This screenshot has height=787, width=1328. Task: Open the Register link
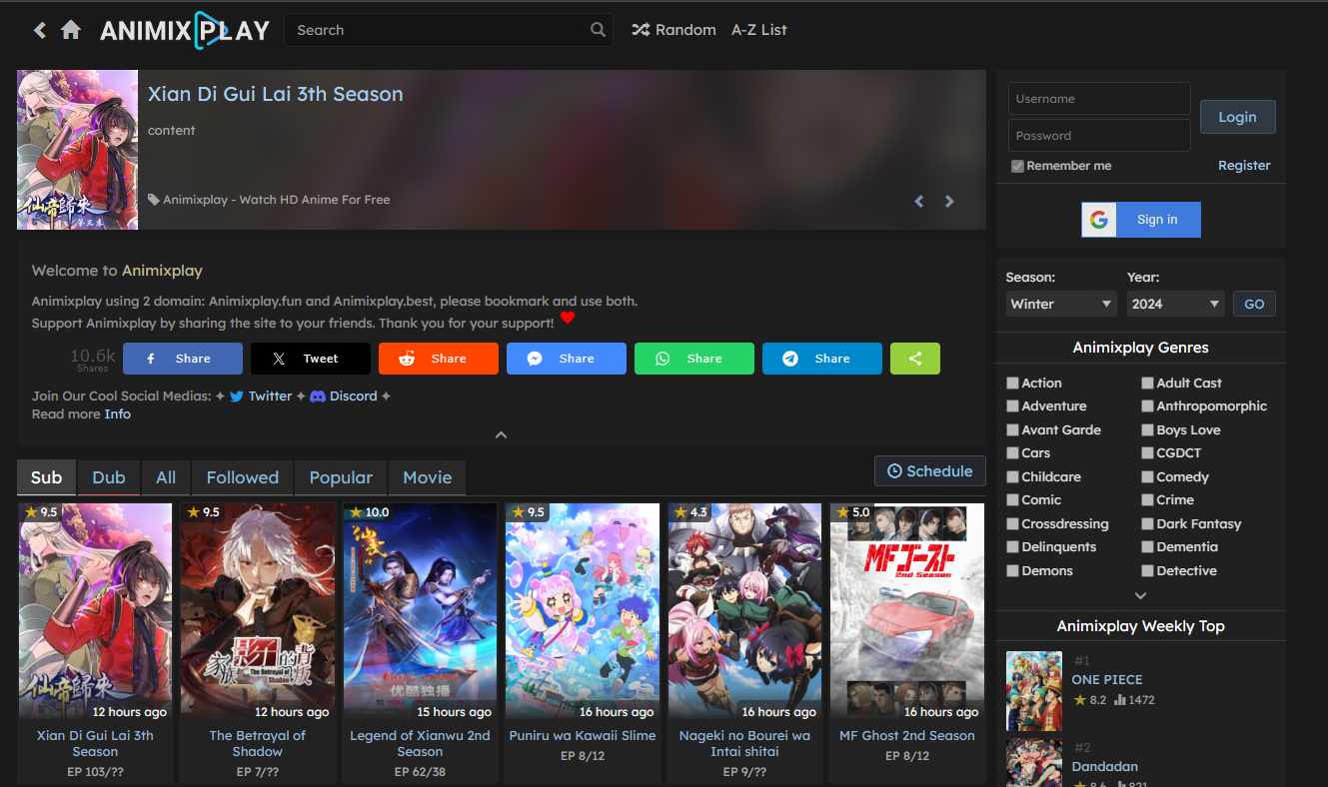click(1244, 166)
